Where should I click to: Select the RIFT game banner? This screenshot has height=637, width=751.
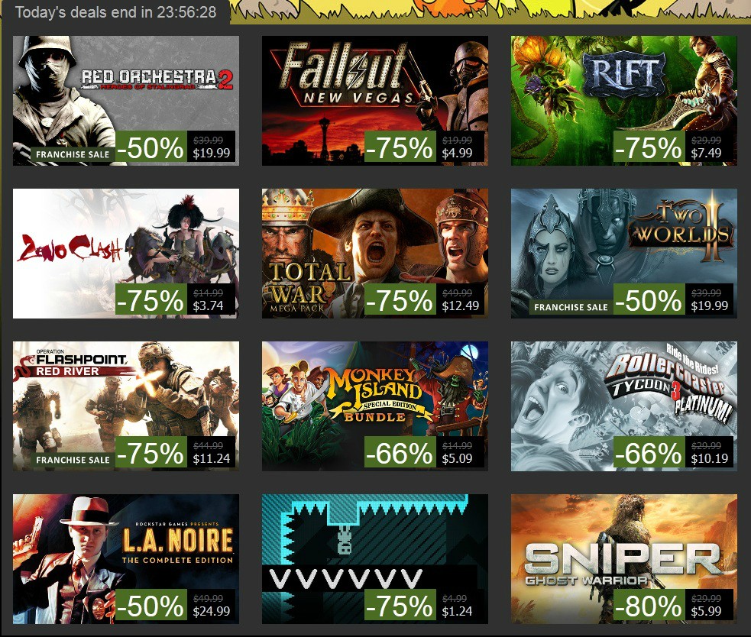click(x=624, y=101)
